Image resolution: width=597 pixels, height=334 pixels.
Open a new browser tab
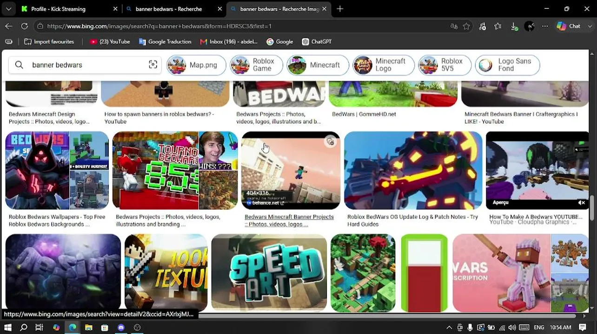tap(340, 9)
